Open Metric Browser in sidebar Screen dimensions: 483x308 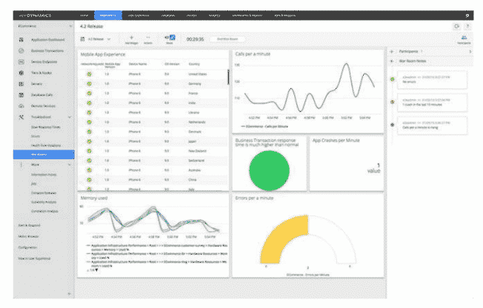tap(28, 236)
